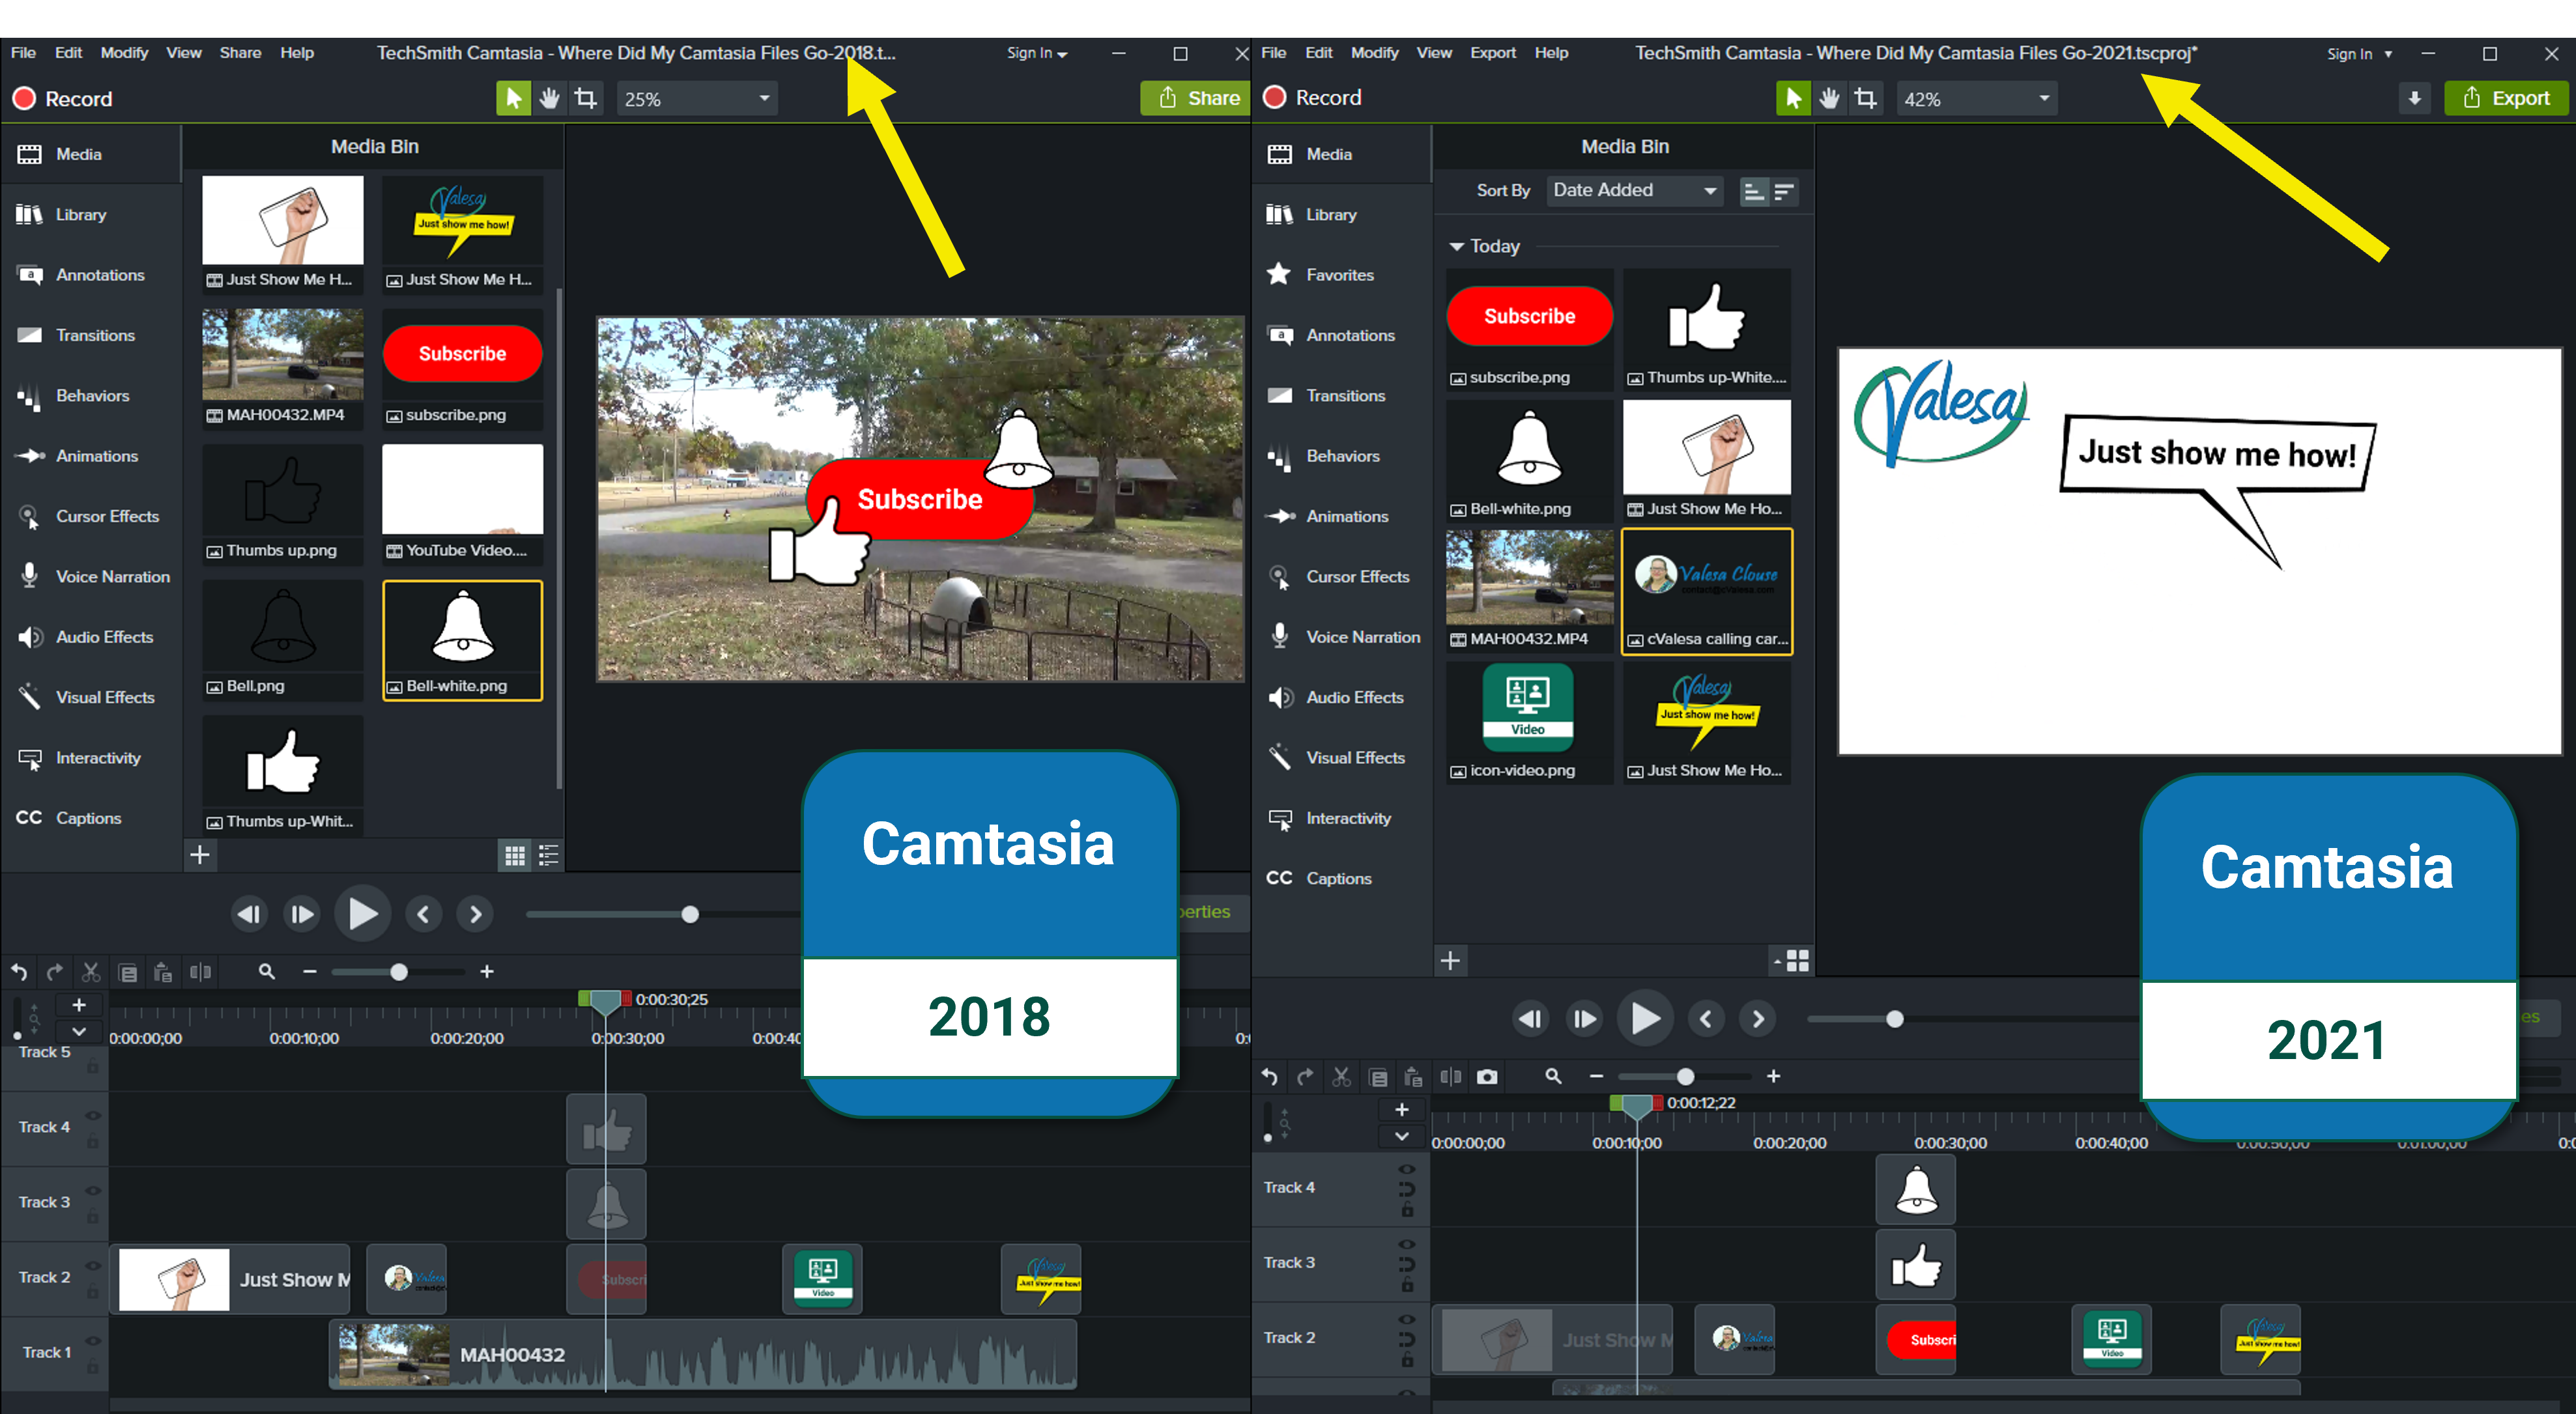The image size is (2576, 1414).
Task: Click the undo arrow in the 2021 timeline toolbar
Action: (1269, 1077)
